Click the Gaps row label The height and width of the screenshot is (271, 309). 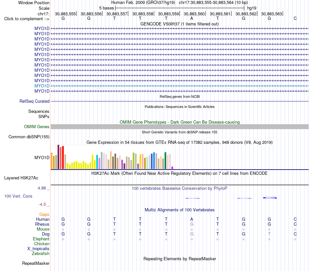click(44, 214)
